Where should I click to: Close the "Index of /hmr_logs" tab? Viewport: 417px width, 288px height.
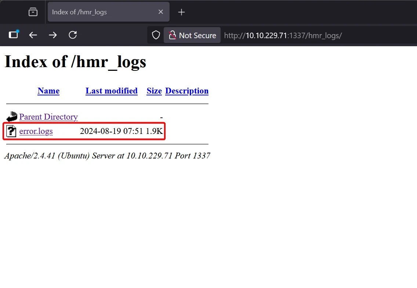(x=161, y=12)
